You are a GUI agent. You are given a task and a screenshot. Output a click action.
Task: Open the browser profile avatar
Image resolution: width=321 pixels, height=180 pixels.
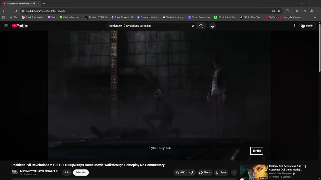pyautogui.click(x=311, y=11)
